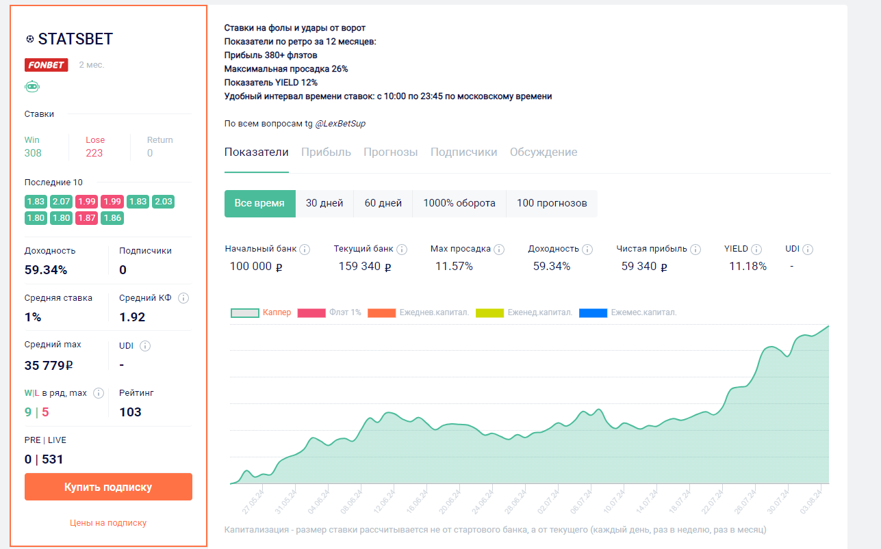Open info icon next to Чистая прибыль
This screenshot has width=881, height=549.
[x=695, y=250]
